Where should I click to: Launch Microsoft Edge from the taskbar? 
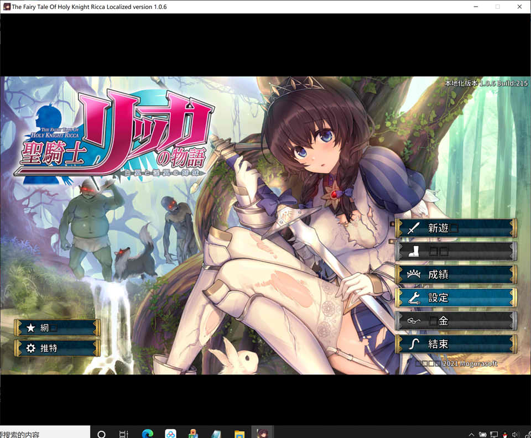(x=148, y=433)
